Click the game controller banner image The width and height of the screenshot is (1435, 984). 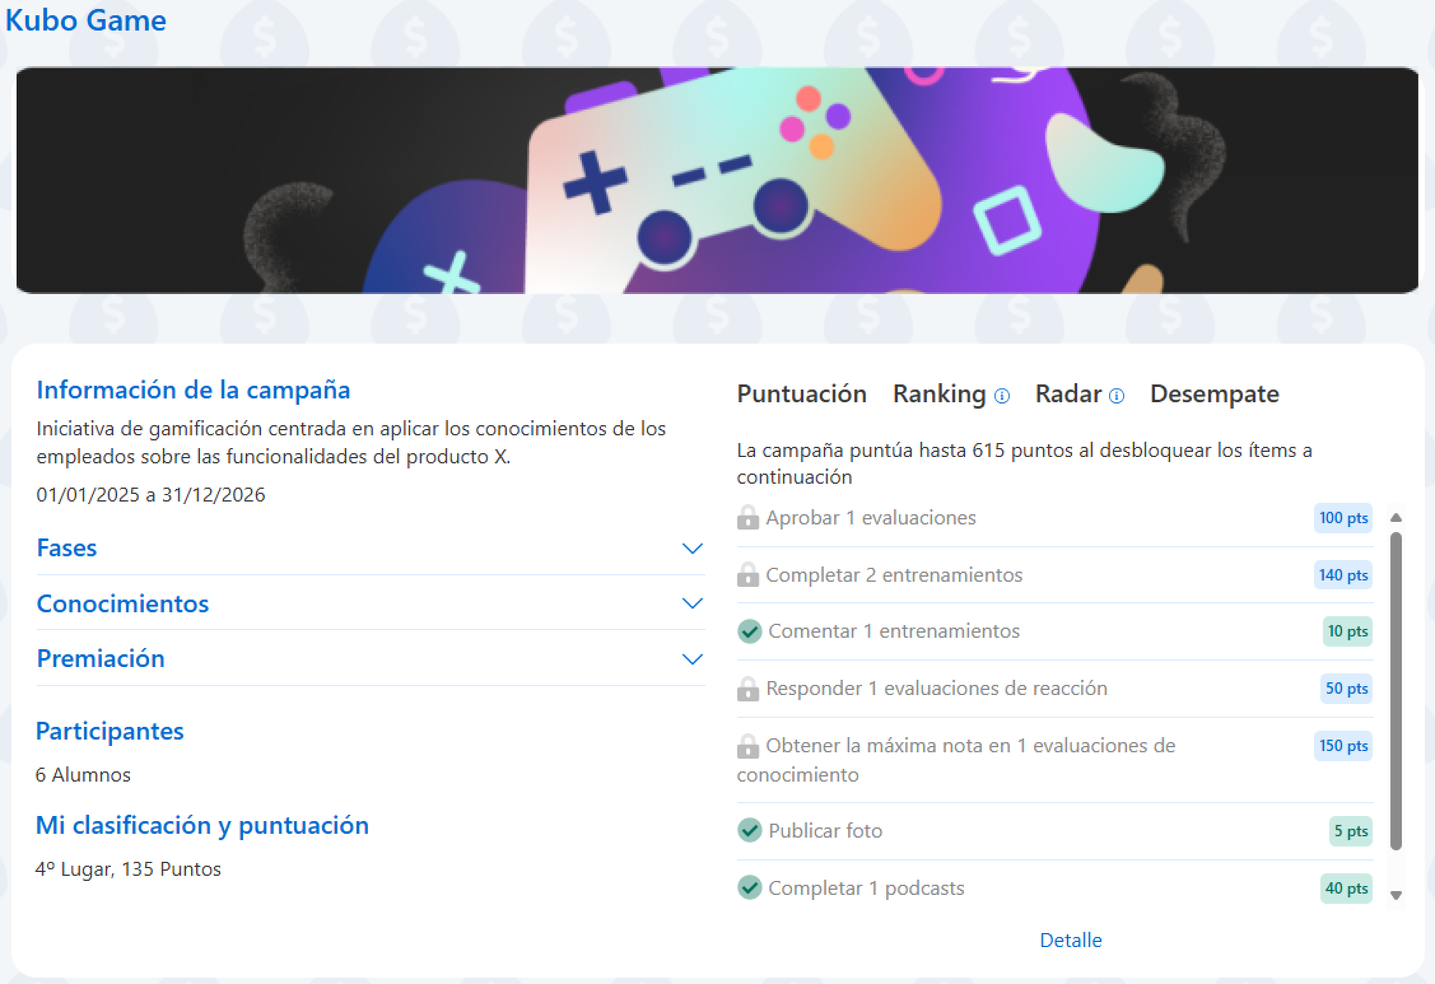coord(717,180)
